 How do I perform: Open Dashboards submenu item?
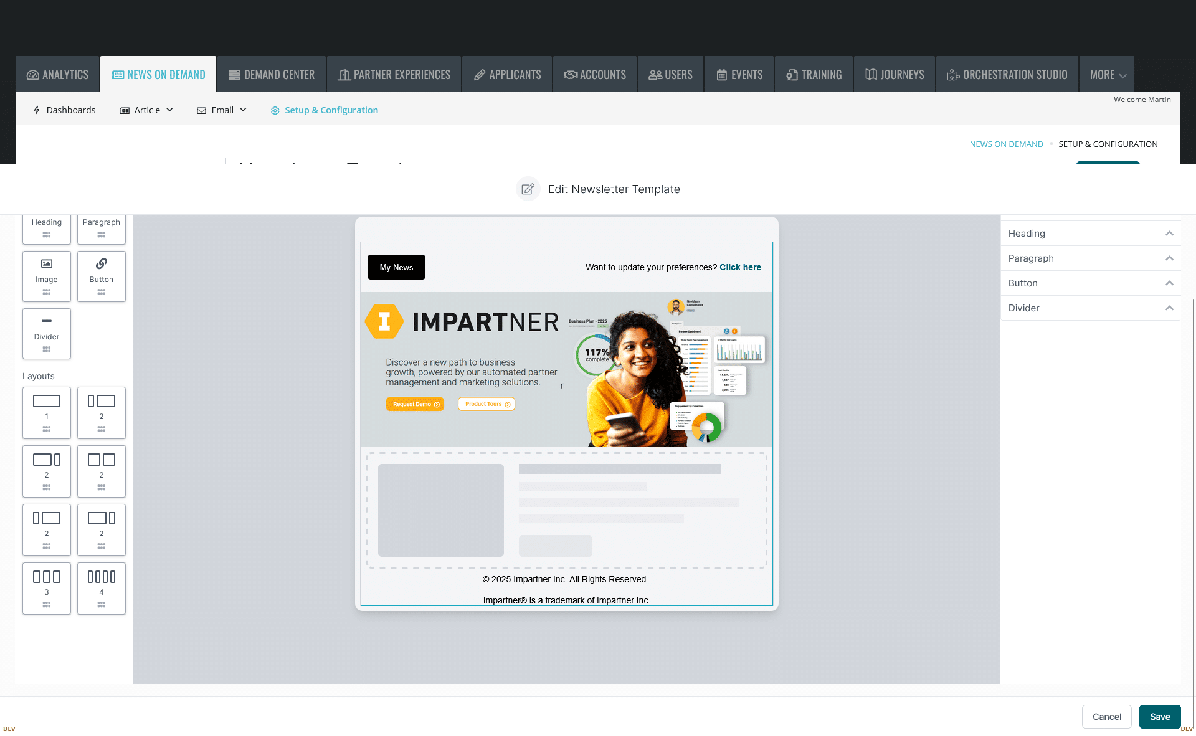[64, 110]
